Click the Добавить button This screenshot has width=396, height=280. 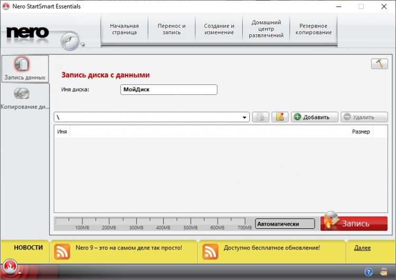(x=315, y=117)
